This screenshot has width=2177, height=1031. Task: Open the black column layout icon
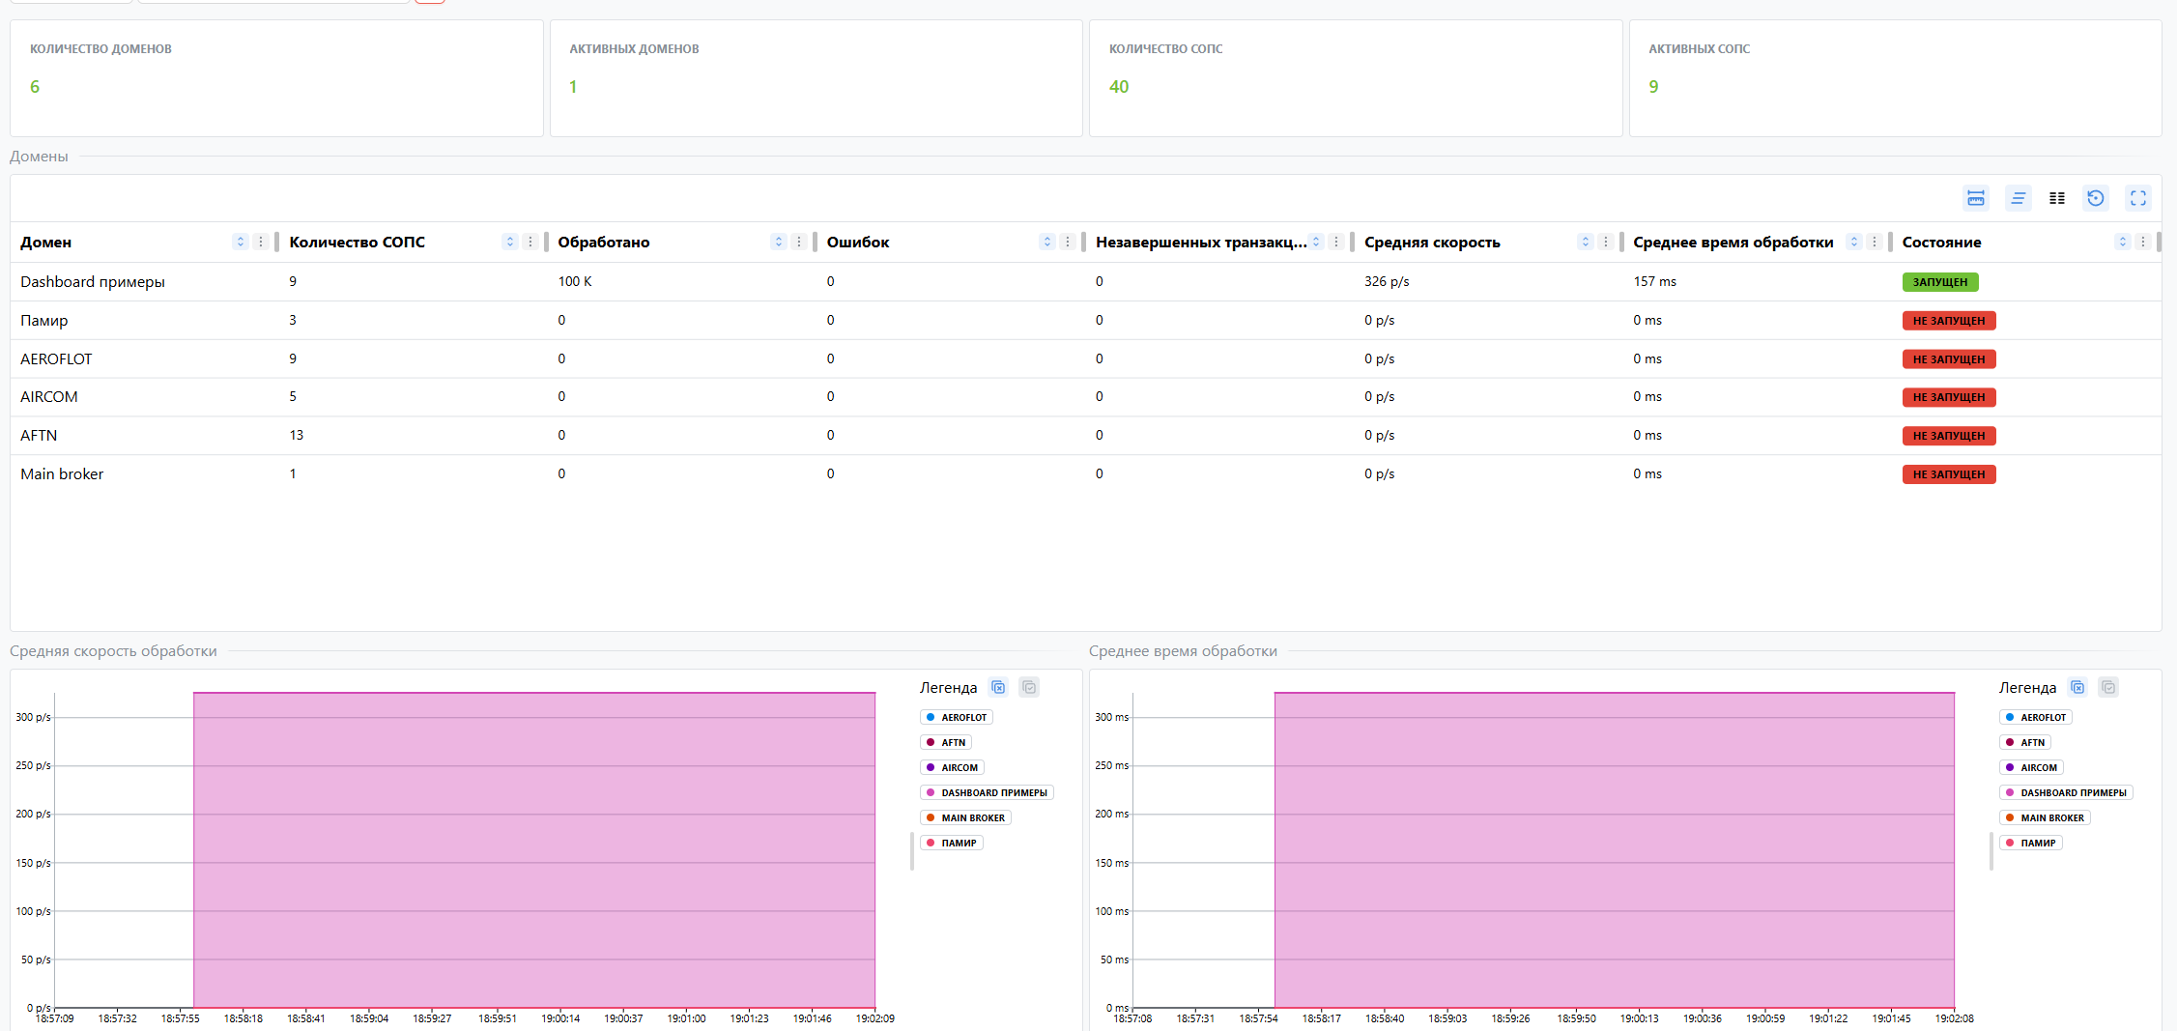[x=2056, y=198]
